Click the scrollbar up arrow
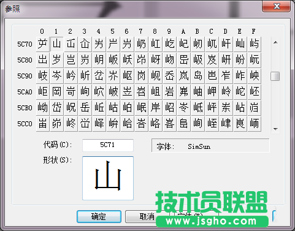 [275, 42]
